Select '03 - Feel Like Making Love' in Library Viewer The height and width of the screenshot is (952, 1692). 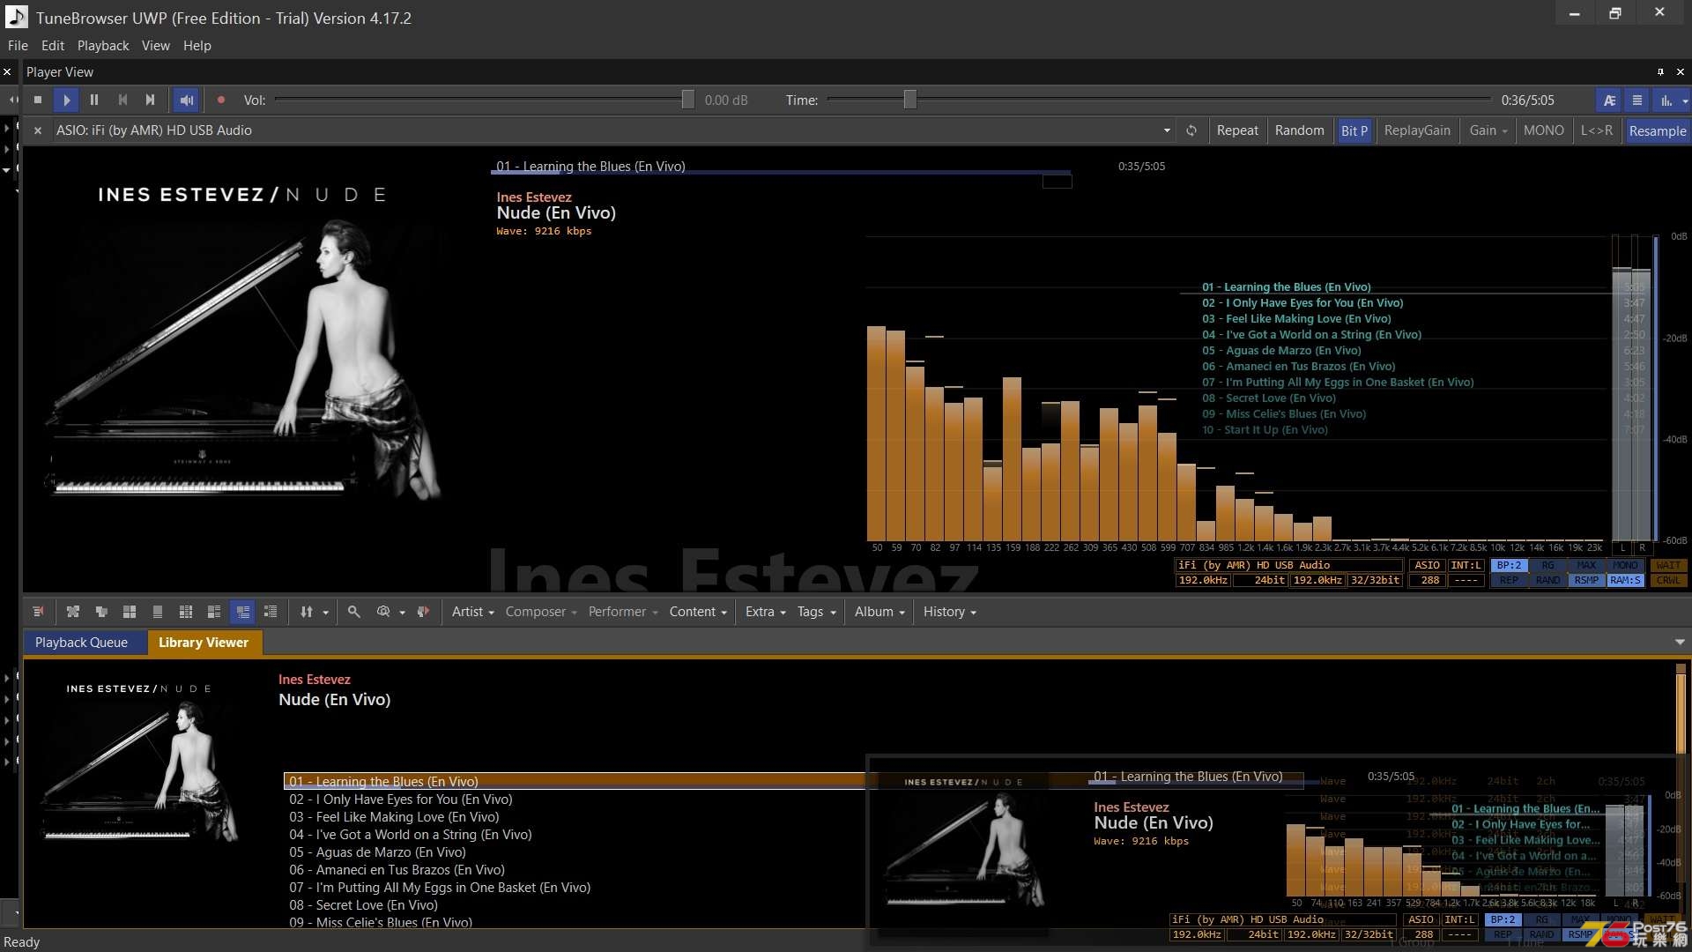tap(394, 817)
